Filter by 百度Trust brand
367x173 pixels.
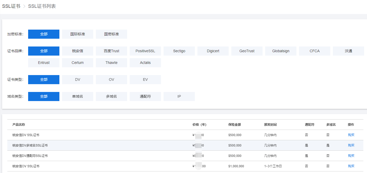pyautogui.click(x=111, y=51)
